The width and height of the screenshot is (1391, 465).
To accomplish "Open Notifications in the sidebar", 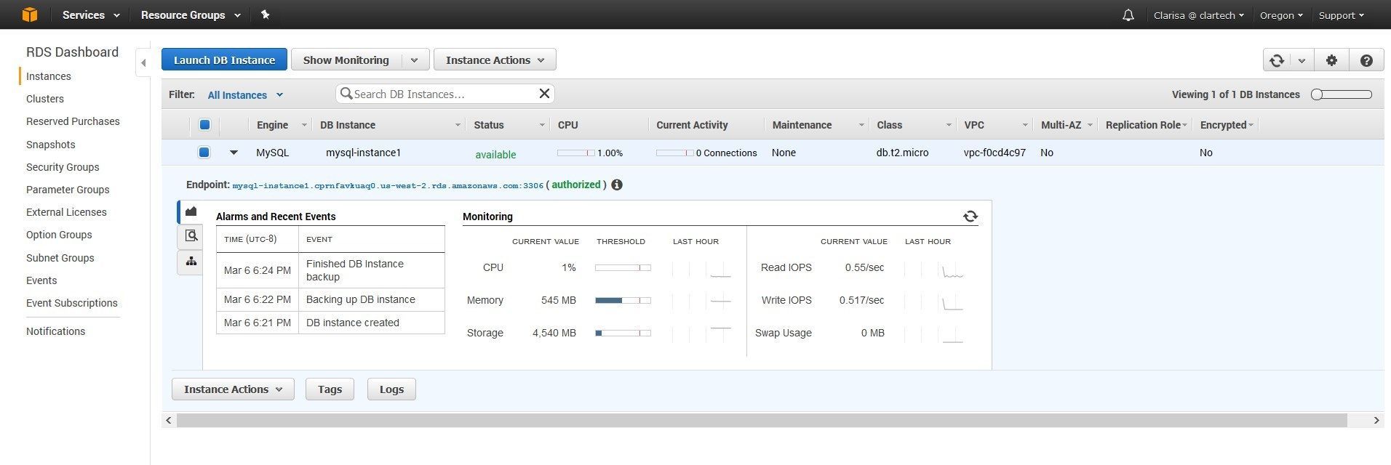I will 56,331.
